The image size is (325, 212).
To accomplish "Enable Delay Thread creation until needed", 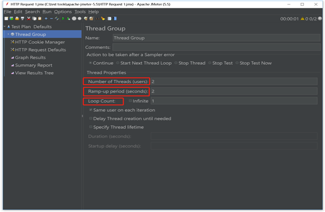I will click(91, 118).
